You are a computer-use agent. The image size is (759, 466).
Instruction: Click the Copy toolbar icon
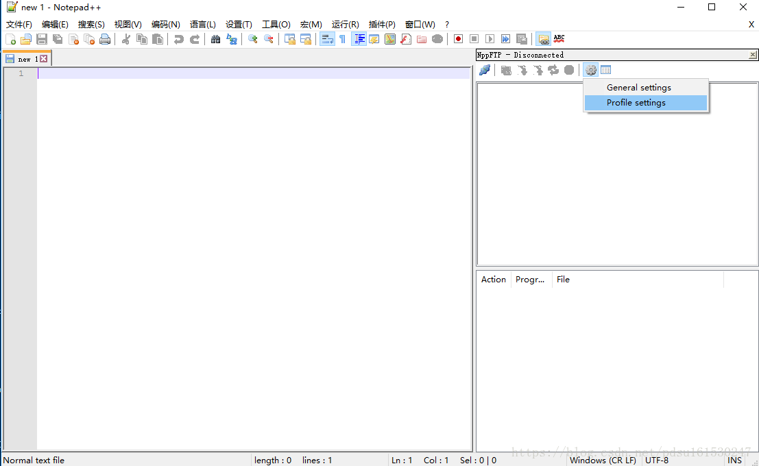142,39
